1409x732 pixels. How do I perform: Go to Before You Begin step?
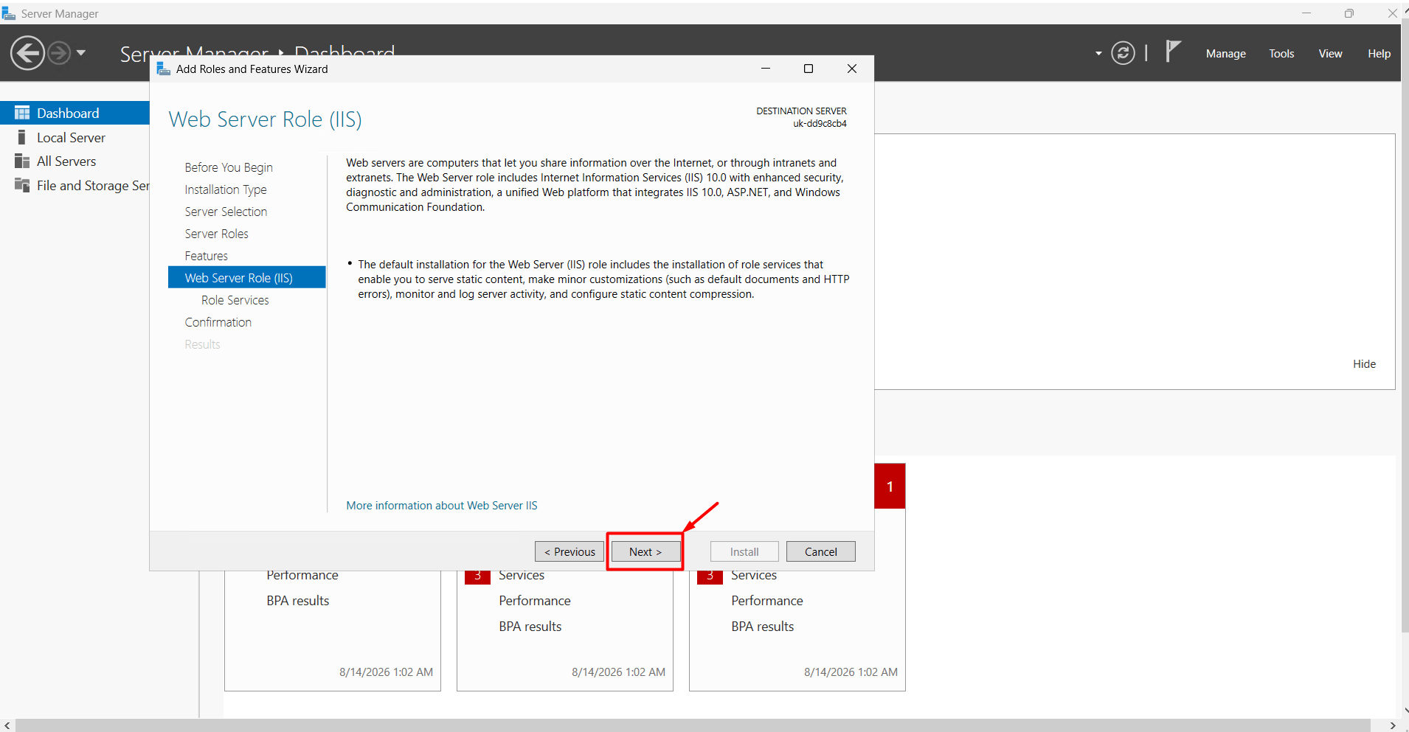[x=229, y=167]
